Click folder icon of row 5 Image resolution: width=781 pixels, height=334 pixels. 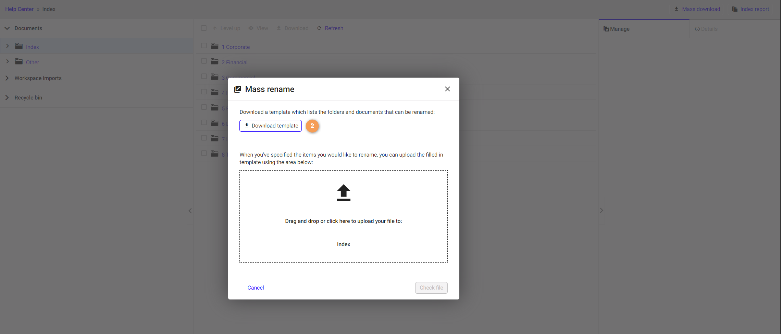coord(215,108)
